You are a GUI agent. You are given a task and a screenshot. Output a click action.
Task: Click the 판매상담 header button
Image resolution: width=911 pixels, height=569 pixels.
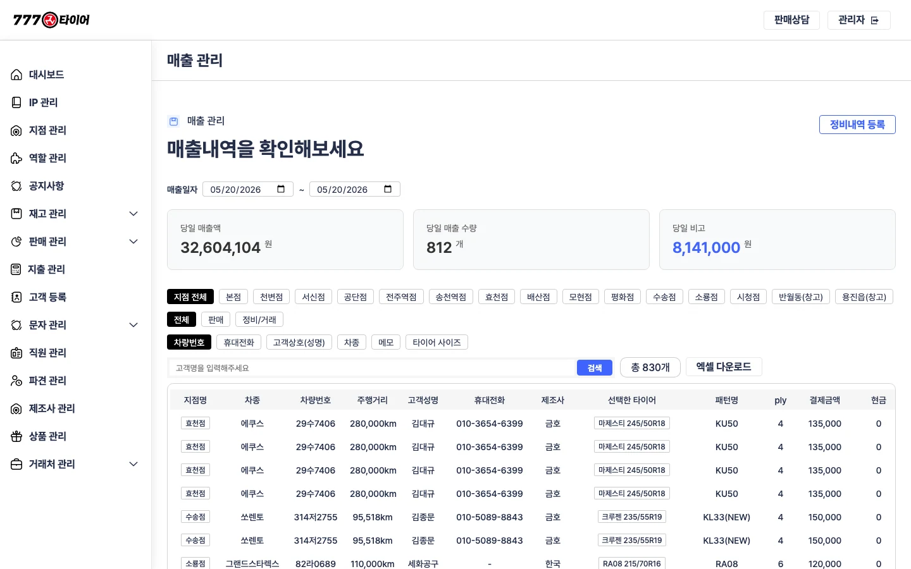tap(791, 20)
